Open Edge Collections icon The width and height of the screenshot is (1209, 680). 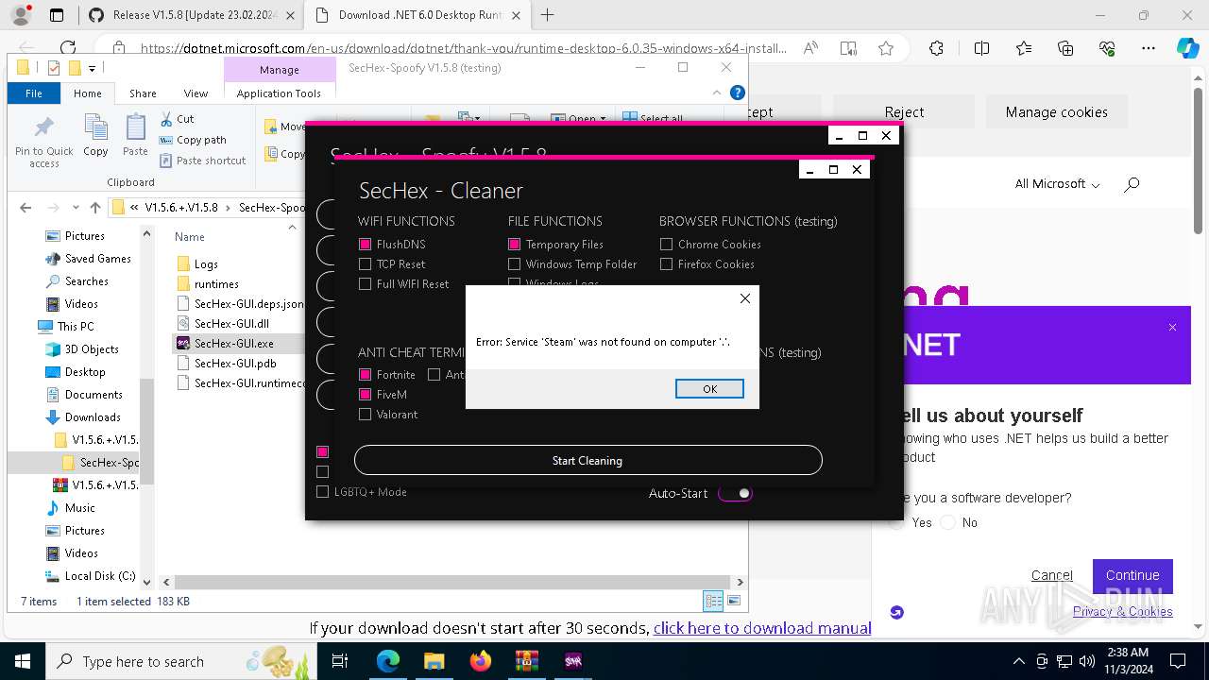point(1065,48)
